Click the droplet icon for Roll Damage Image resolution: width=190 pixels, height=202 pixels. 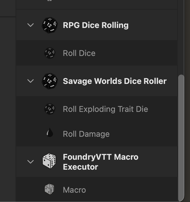pyautogui.click(x=50, y=132)
